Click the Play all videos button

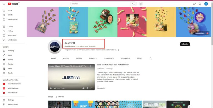pyautogui.click(x=60, y=97)
